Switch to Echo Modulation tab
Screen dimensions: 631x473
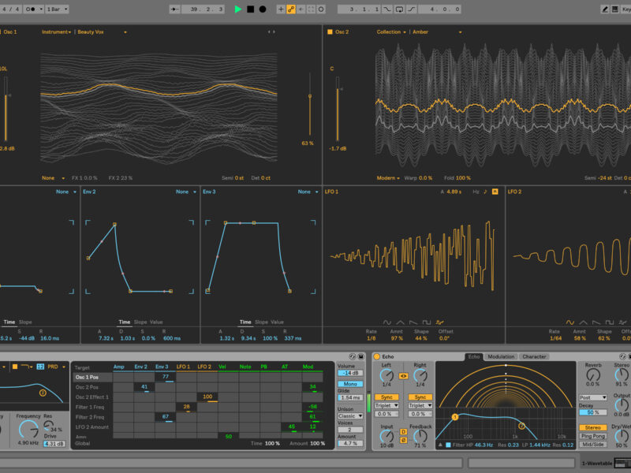pos(501,357)
